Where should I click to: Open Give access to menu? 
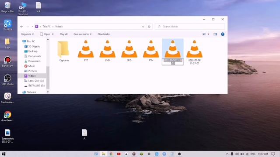pyautogui.click(x=82, y=34)
